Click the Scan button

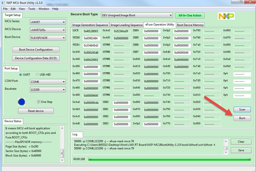(242, 109)
